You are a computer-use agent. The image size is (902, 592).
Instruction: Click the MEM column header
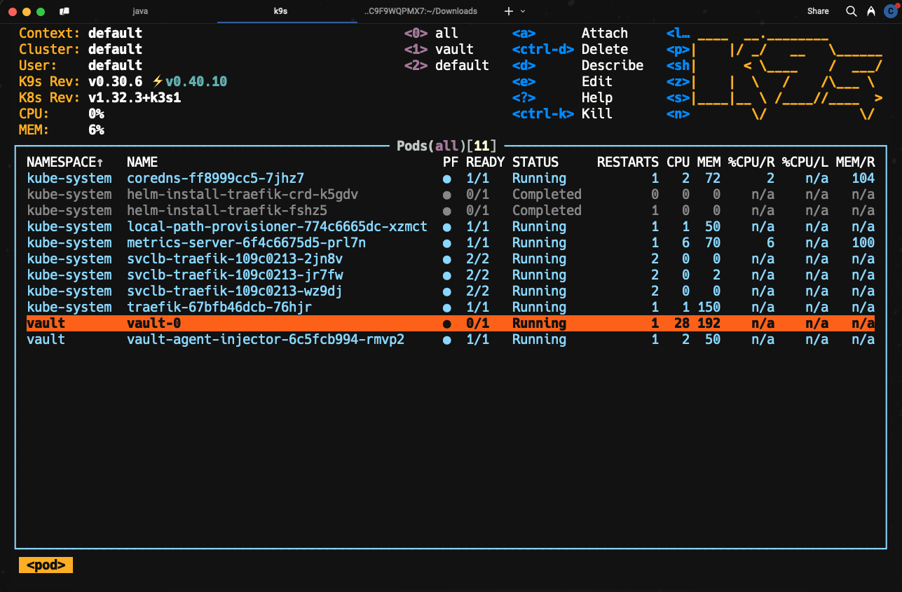709,162
